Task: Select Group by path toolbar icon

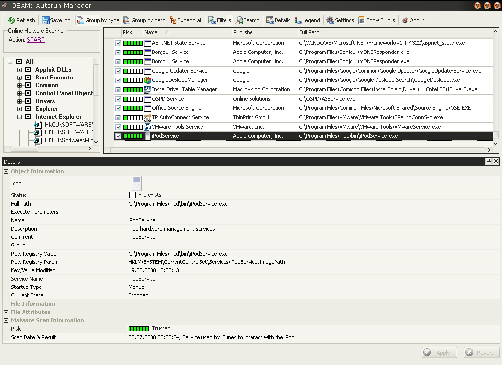Action: 126,20
